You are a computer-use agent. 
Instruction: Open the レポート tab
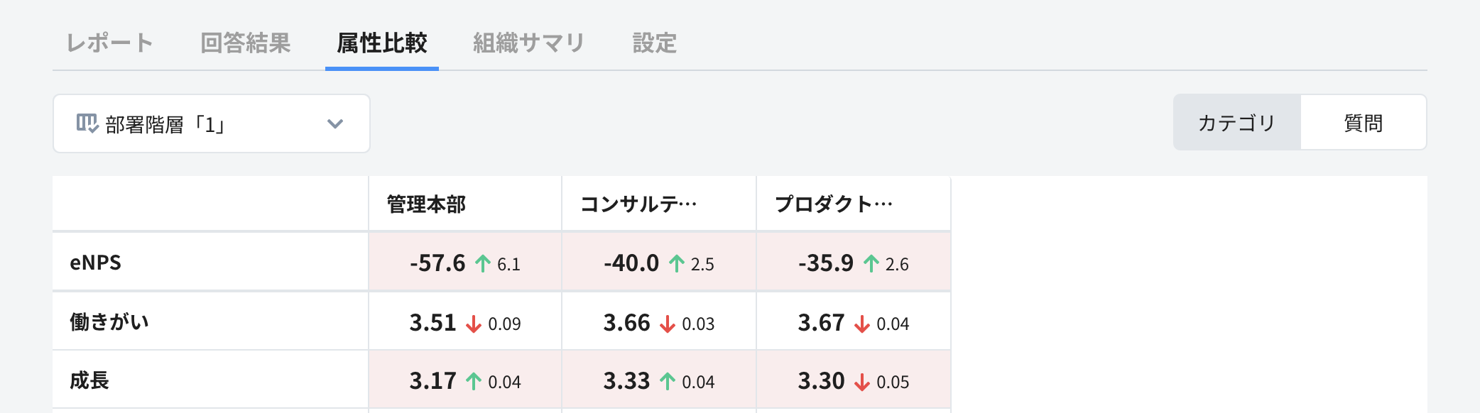click(111, 43)
